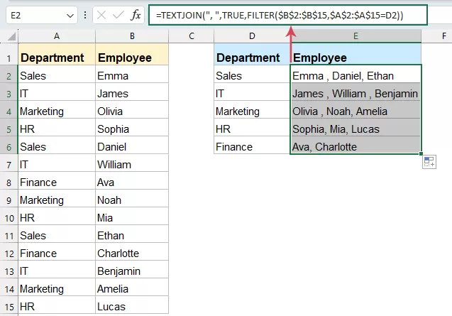
Task: Click the Employee header cell in column E
Action: point(355,54)
